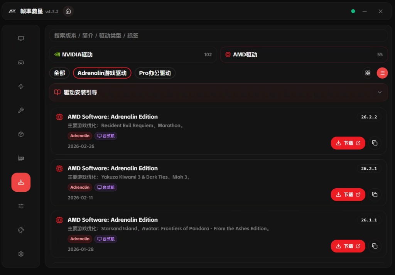Expand the 驱动安装引导 chevron
The image size is (395, 275).
click(x=380, y=92)
